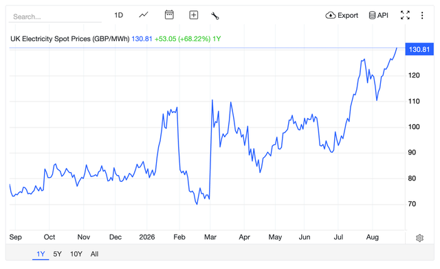440x269 pixels.
Task: Click the Mar spike on the chart line
Action: [x=212, y=100]
